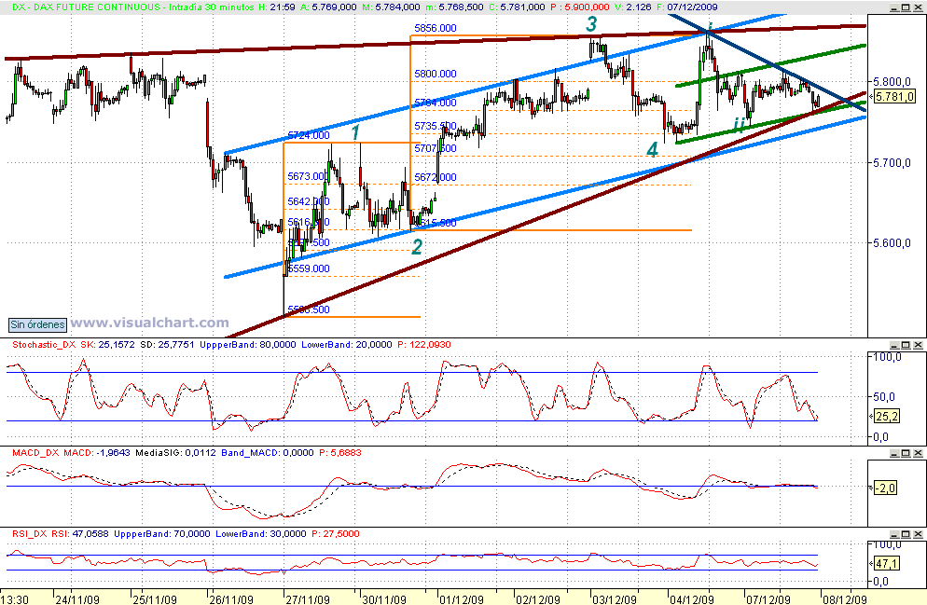
Task: Click the MACD value box showing -2,0
Action: [x=885, y=486]
